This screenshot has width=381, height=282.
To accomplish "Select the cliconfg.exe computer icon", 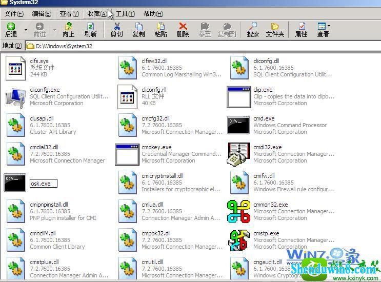I will coord(15,97).
